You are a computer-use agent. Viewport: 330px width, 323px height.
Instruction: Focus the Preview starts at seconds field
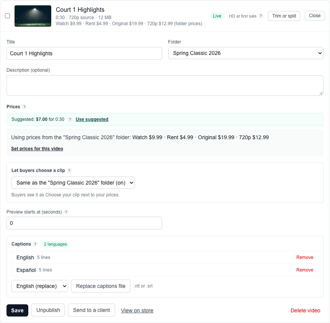point(84,223)
